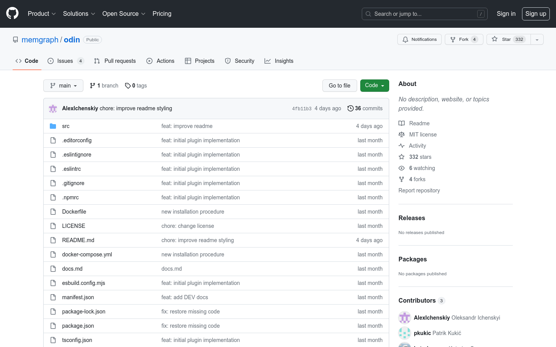
Task: Click the file icon beside package.json
Action: tap(53, 326)
